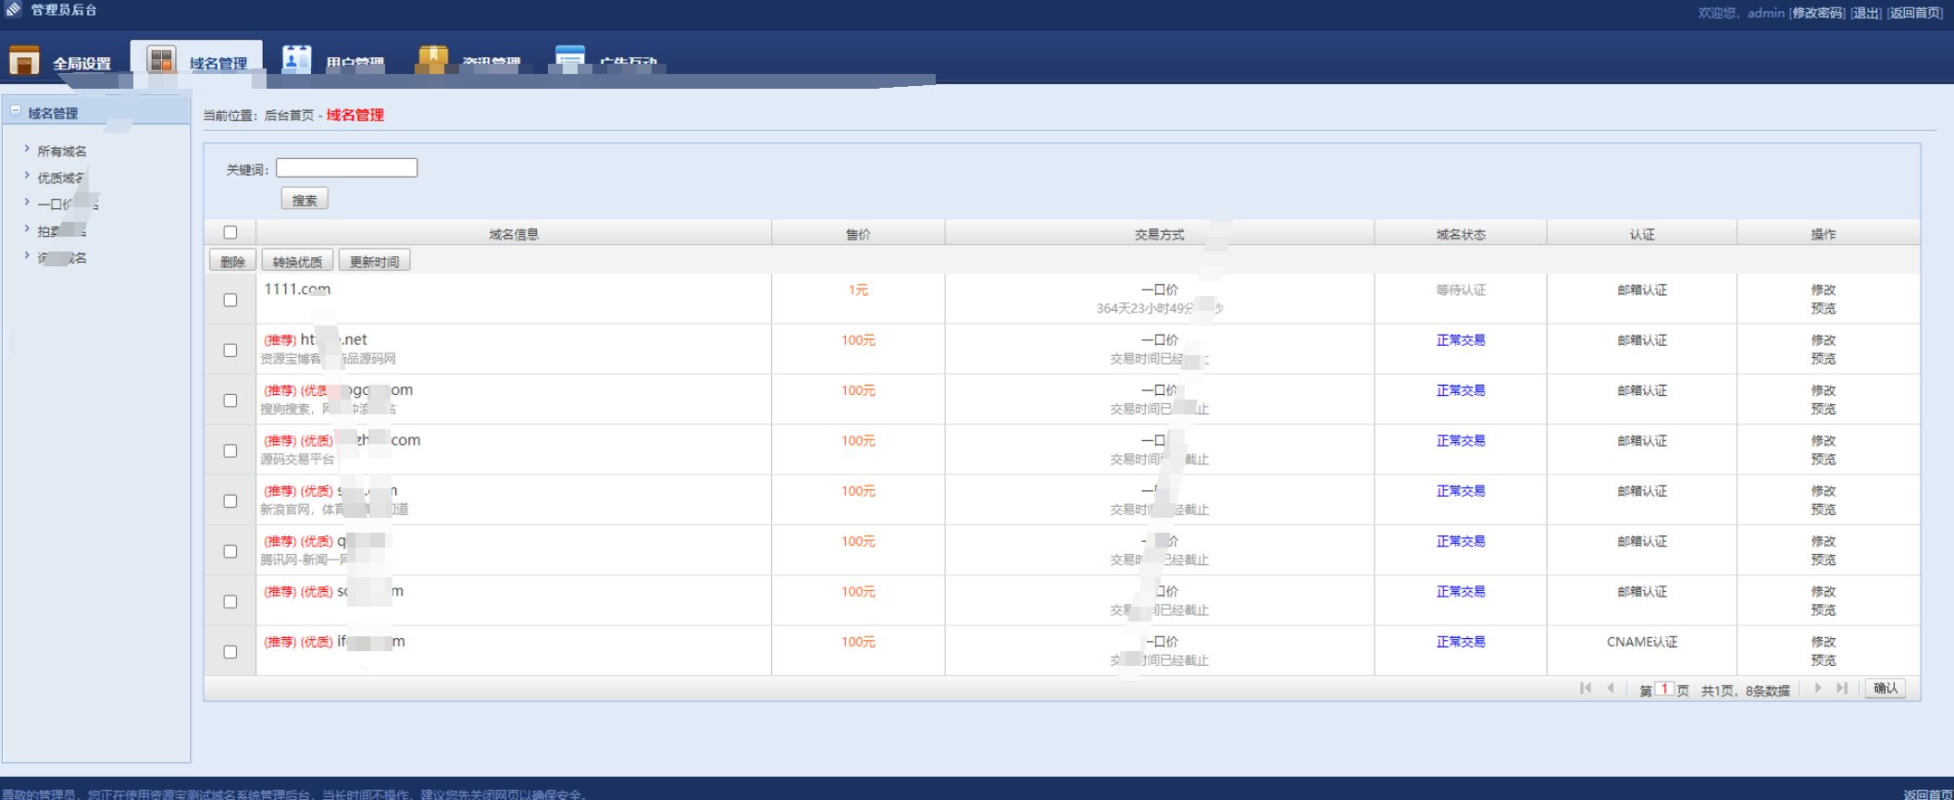
Task: Check the box for 1111.com row
Action: (x=230, y=301)
